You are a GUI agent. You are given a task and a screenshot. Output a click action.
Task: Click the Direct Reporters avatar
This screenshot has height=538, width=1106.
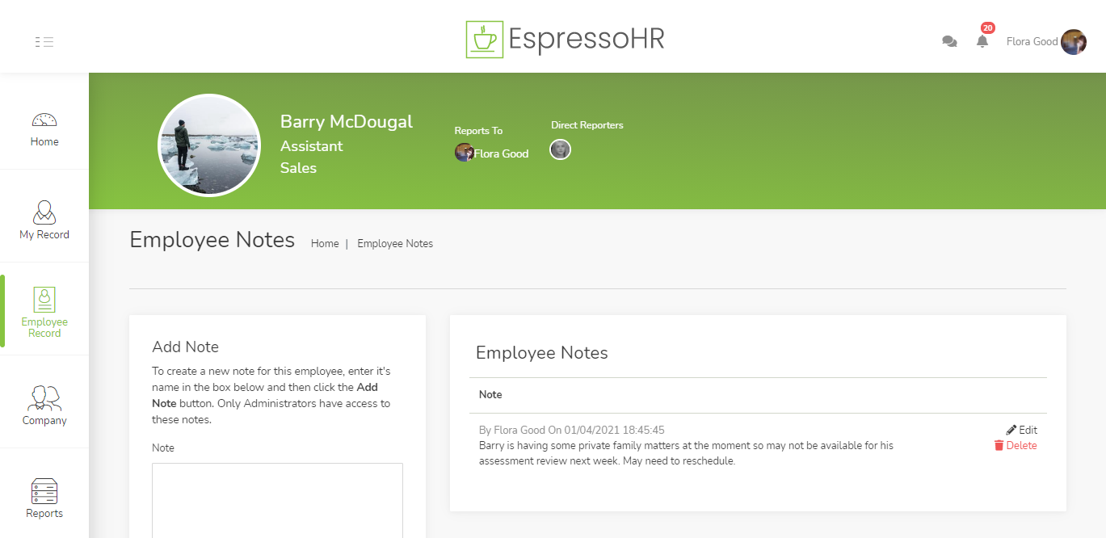[560, 149]
